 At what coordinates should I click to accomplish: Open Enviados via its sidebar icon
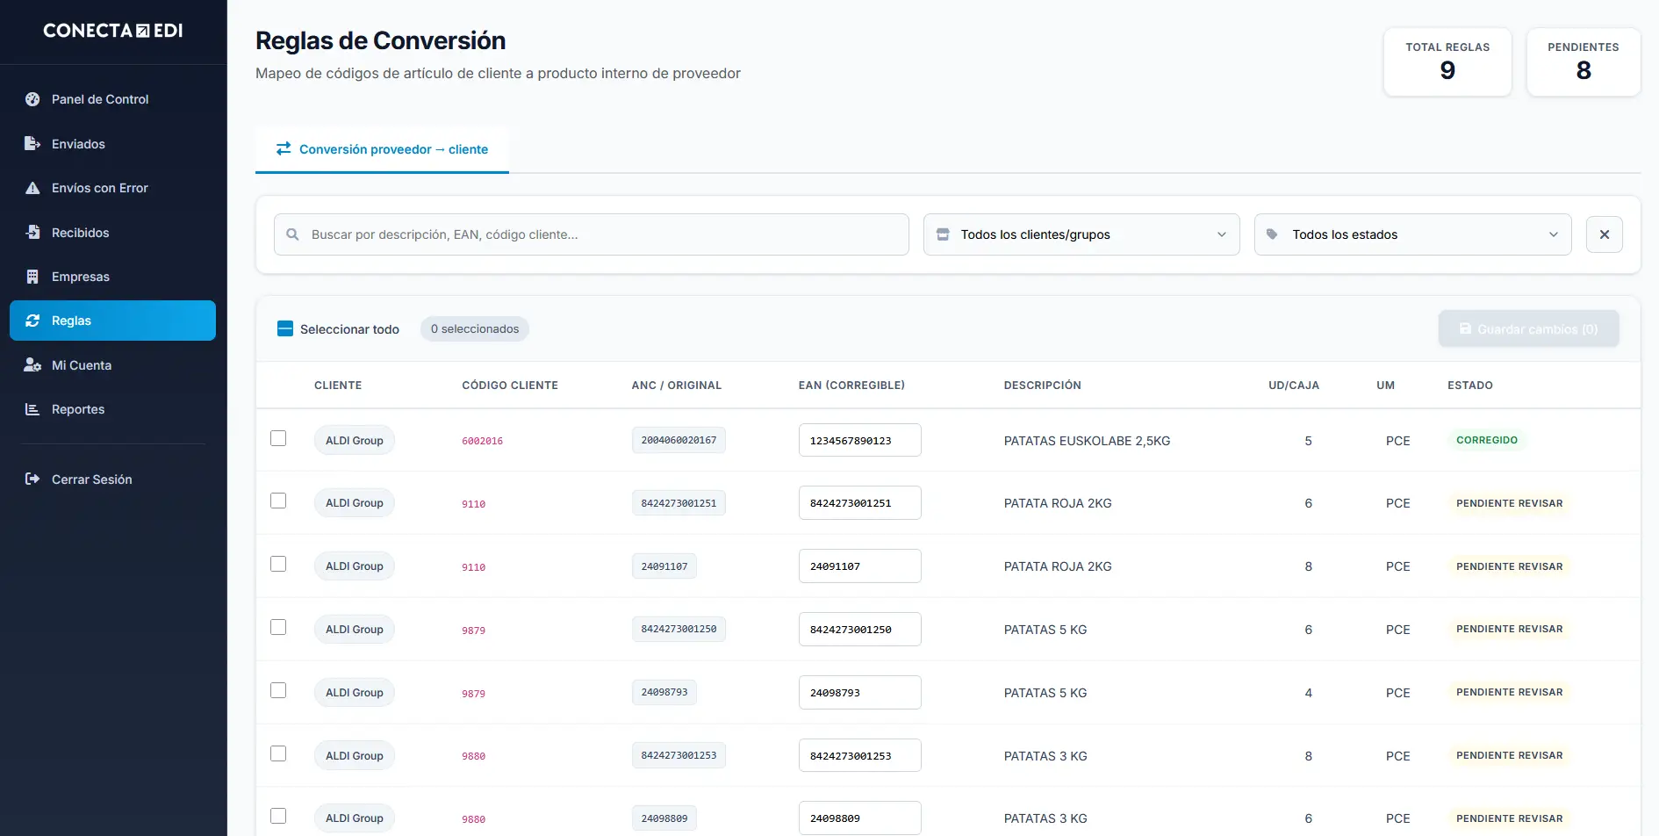32,144
